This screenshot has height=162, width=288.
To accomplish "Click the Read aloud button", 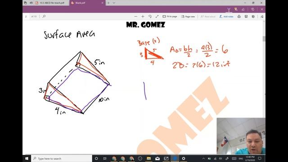I will [208, 17].
